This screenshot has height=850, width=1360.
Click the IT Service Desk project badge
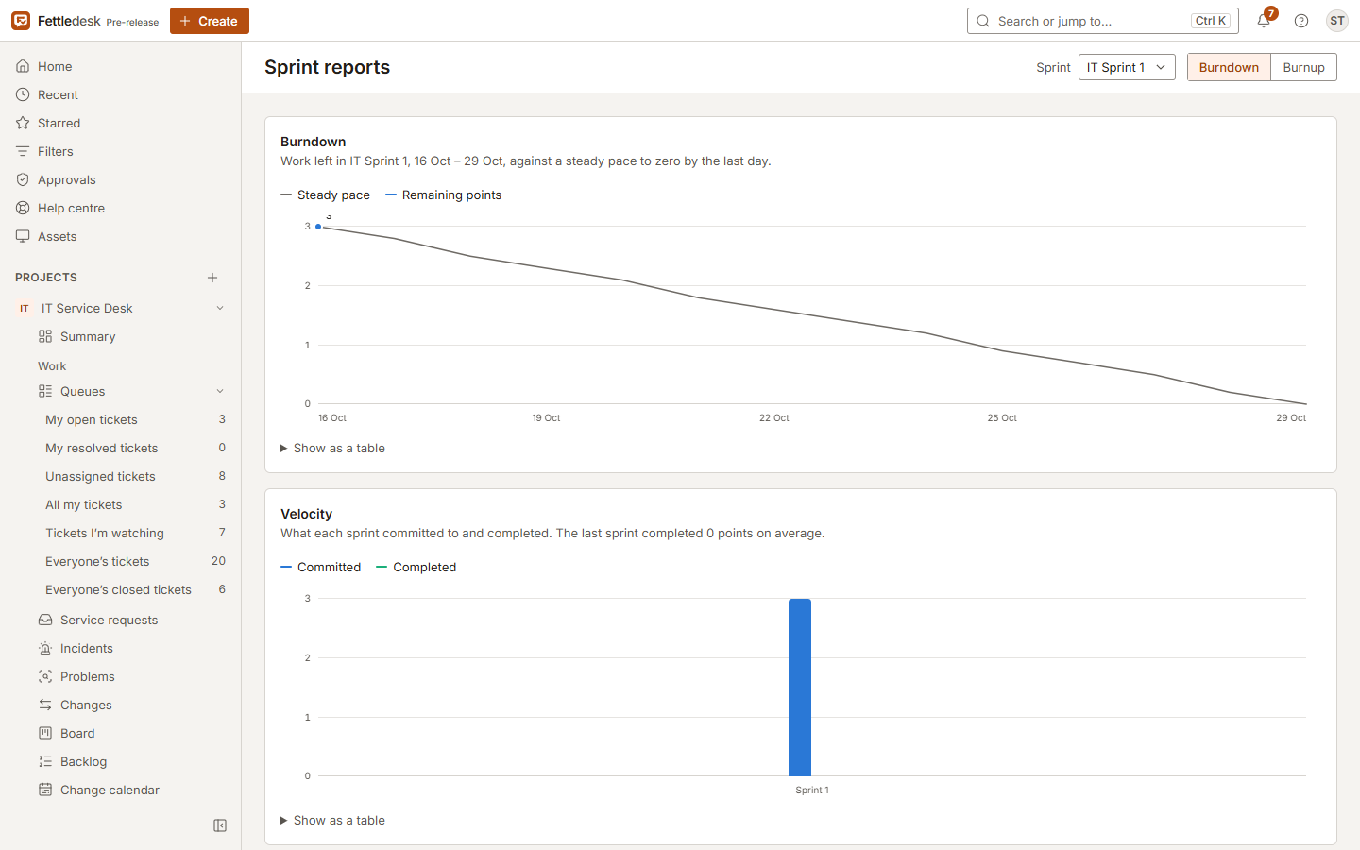tap(25, 308)
